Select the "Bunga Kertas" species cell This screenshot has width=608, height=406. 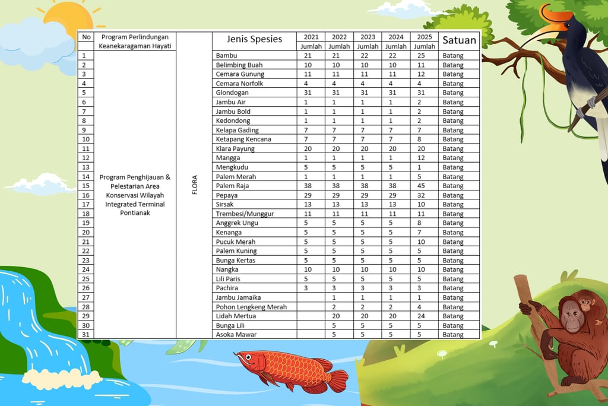(254, 260)
